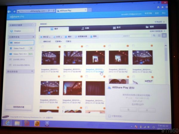179x134 pixels.
Task: Refresh the page from the address bar
Action: tap(53, 11)
